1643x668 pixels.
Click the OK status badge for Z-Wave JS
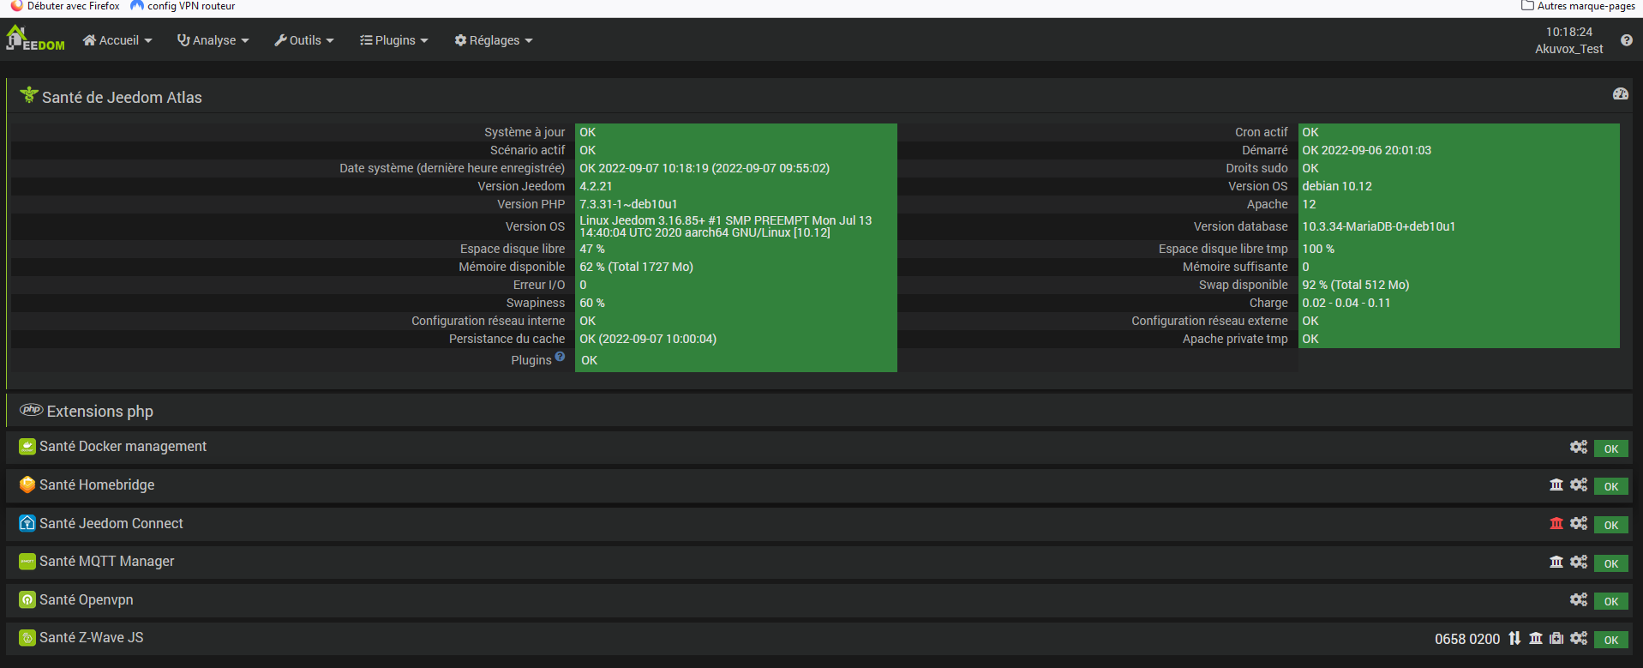pyautogui.click(x=1611, y=640)
